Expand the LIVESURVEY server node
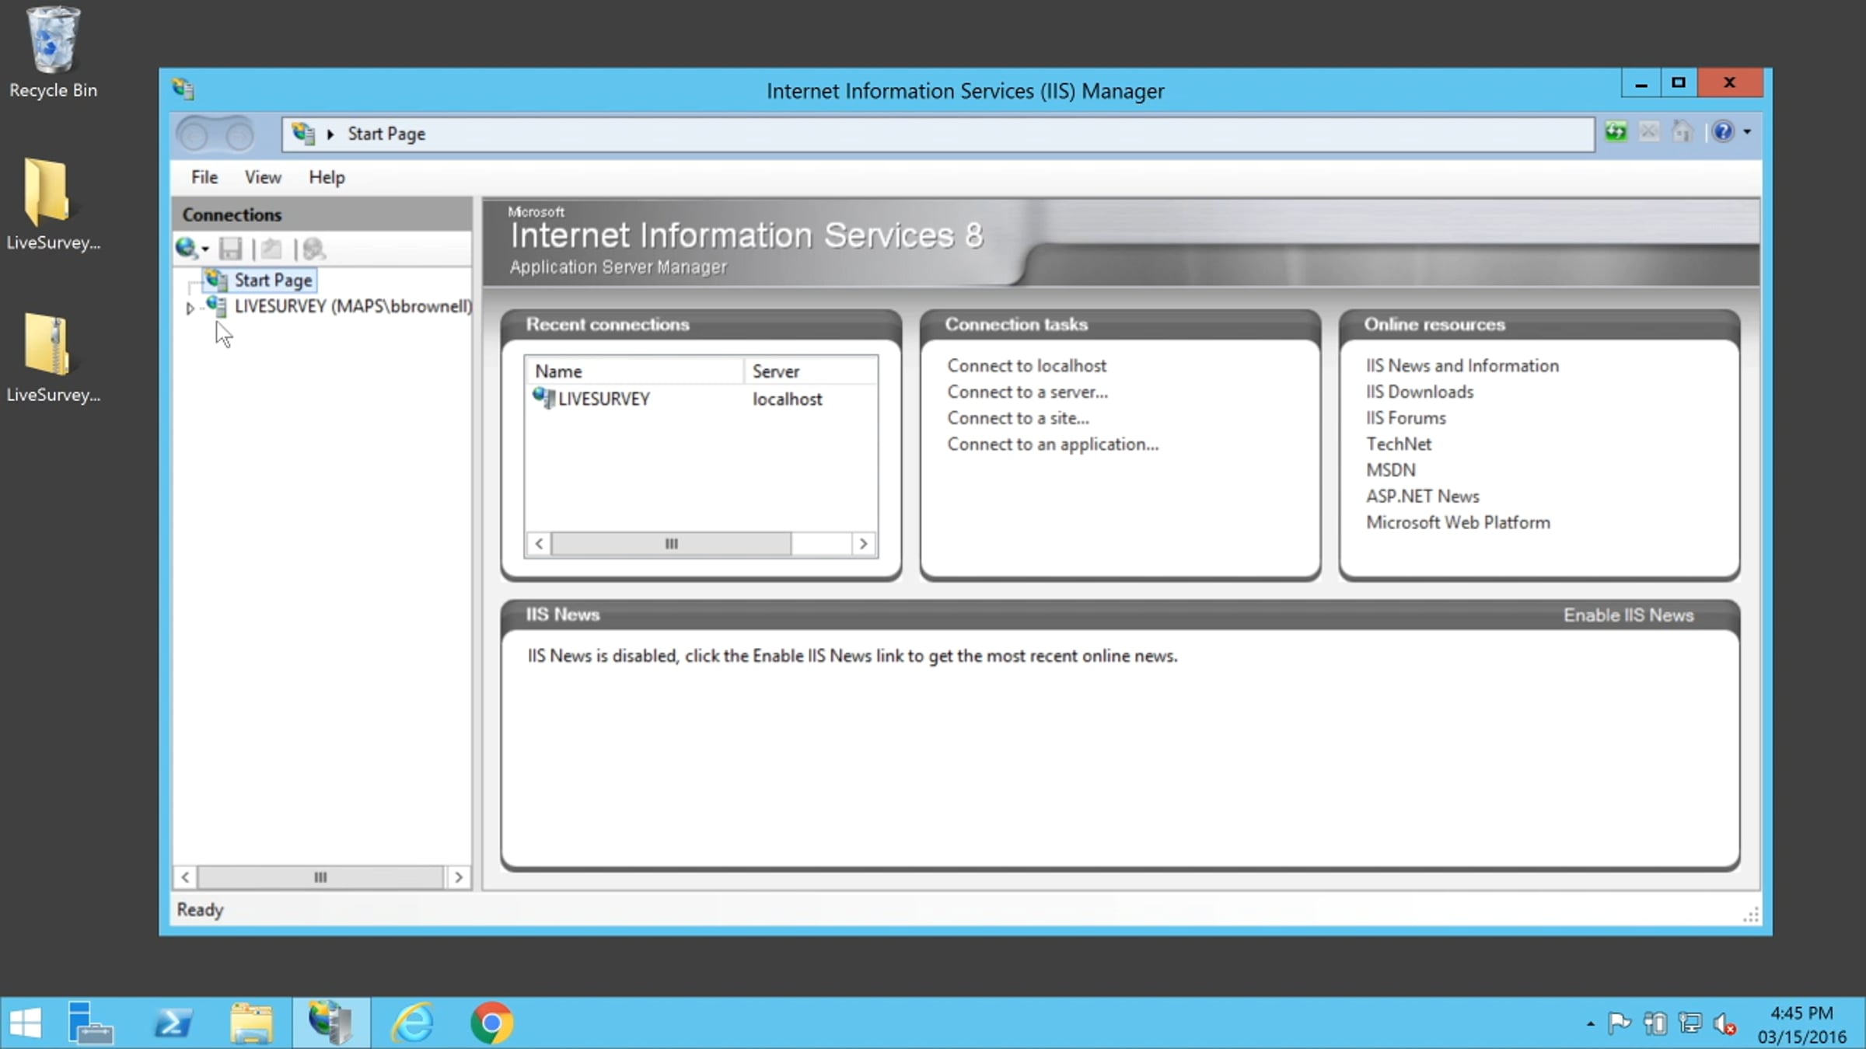Image resolution: width=1866 pixels, height=1049 pixels. 190,308
